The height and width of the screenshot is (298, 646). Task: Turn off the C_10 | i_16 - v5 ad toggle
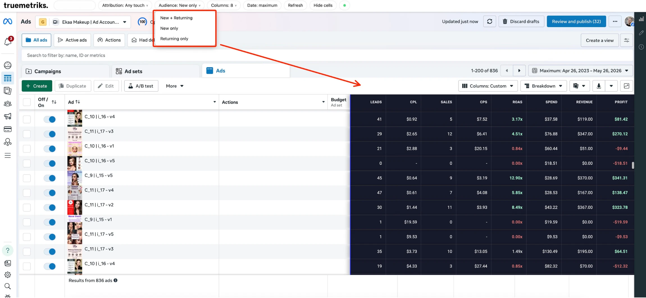[x=50, y=163]
